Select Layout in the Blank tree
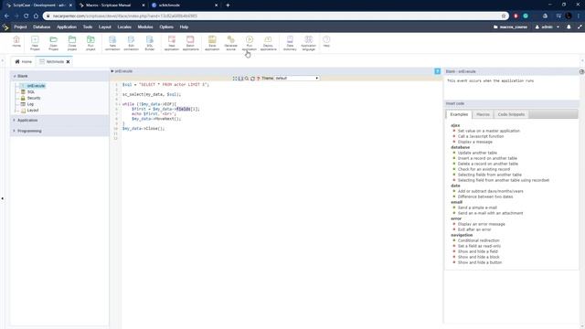Image resolution: width=585 pixels, height=329 pixels. [x=33, y=111]
